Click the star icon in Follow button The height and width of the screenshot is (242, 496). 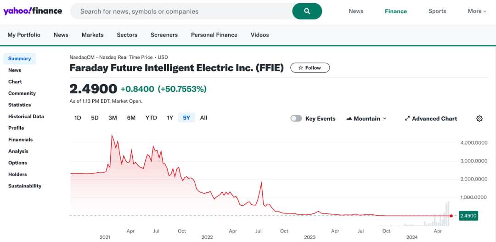tap(301, 68)
